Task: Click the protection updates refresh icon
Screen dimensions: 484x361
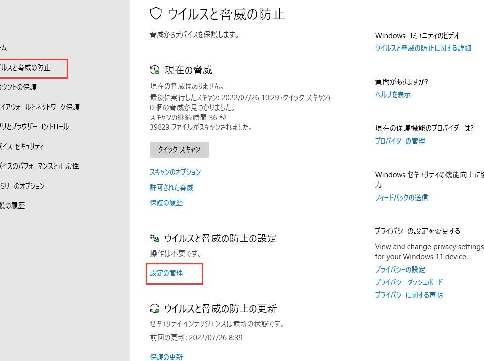Action: tap(155, 309)
